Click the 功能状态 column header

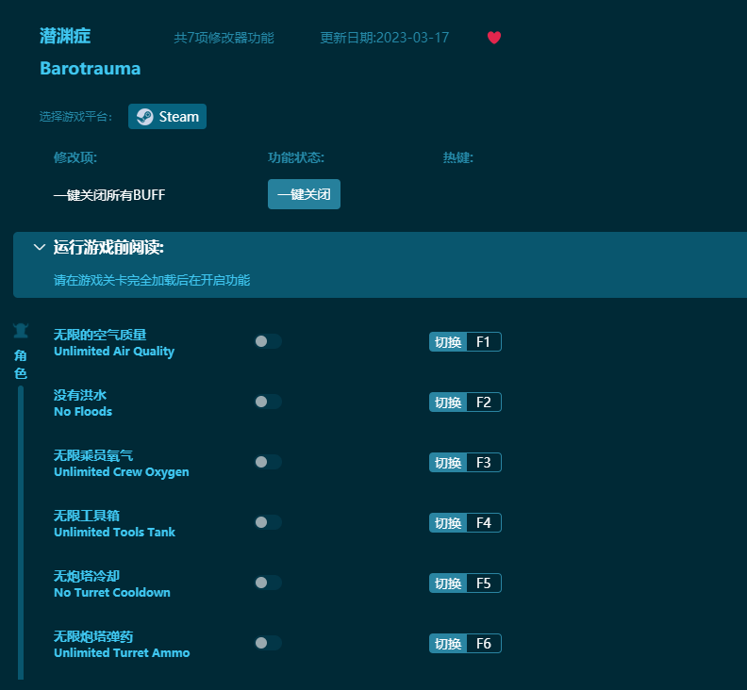296,157
